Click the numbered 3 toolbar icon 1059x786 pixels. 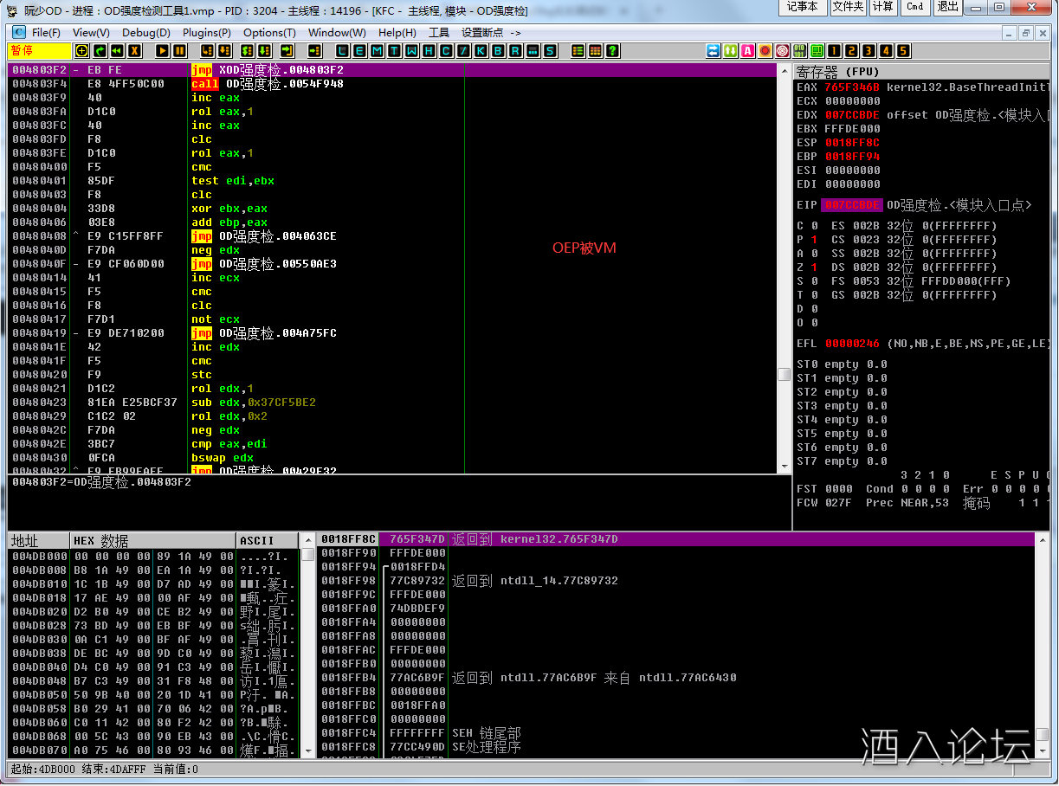(x=869, y=51)
